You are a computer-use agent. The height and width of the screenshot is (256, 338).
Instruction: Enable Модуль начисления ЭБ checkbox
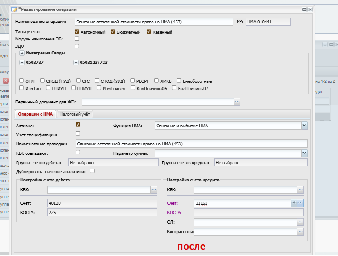coord(77,39)
